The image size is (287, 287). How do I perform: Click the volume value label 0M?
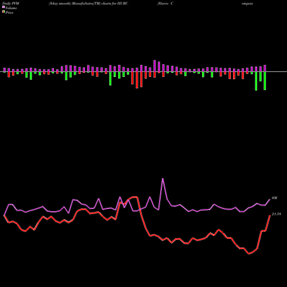(274, 198)
